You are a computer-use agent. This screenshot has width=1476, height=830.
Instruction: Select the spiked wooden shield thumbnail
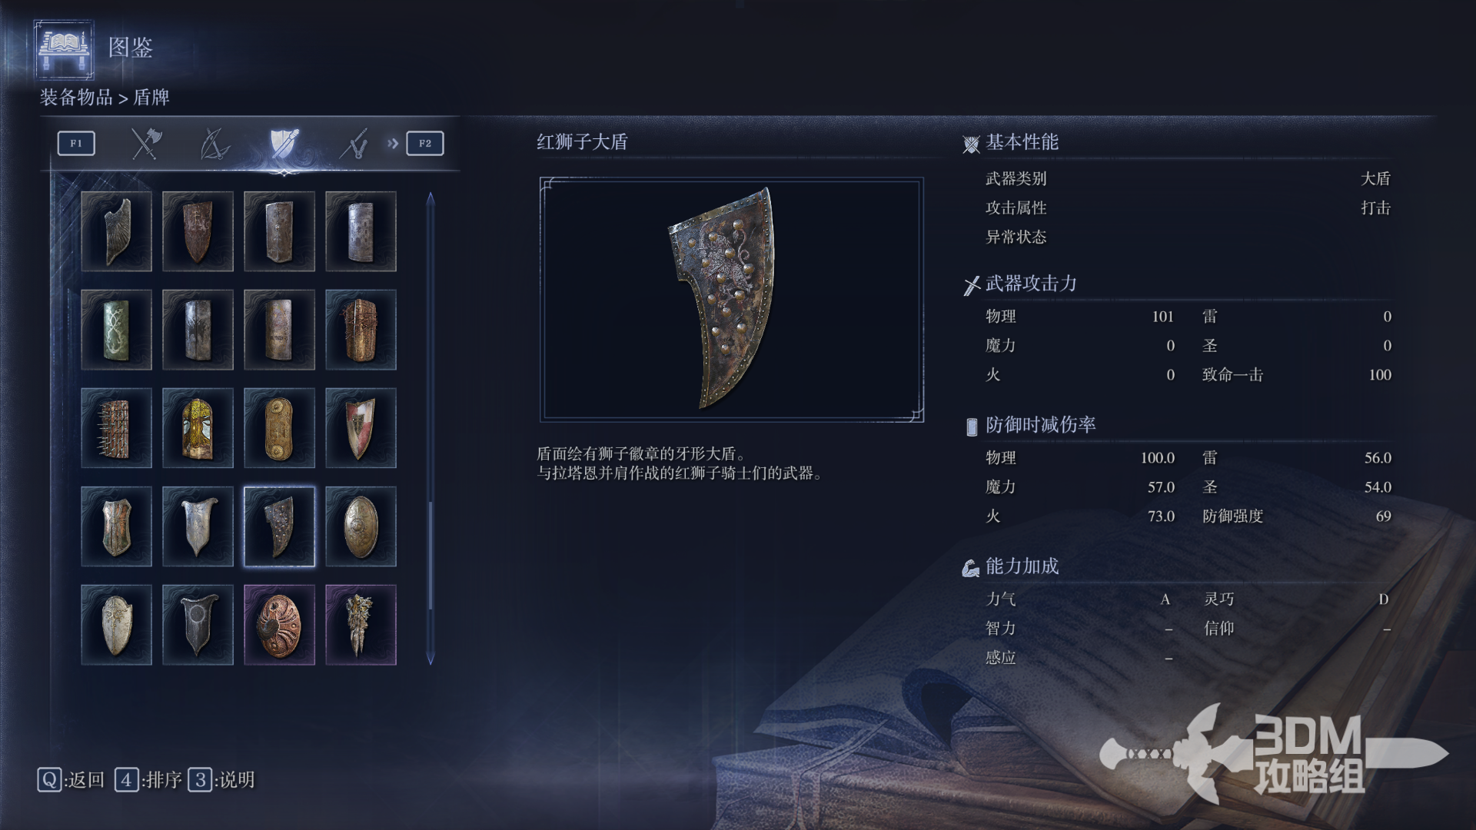[x=116, y=428]
